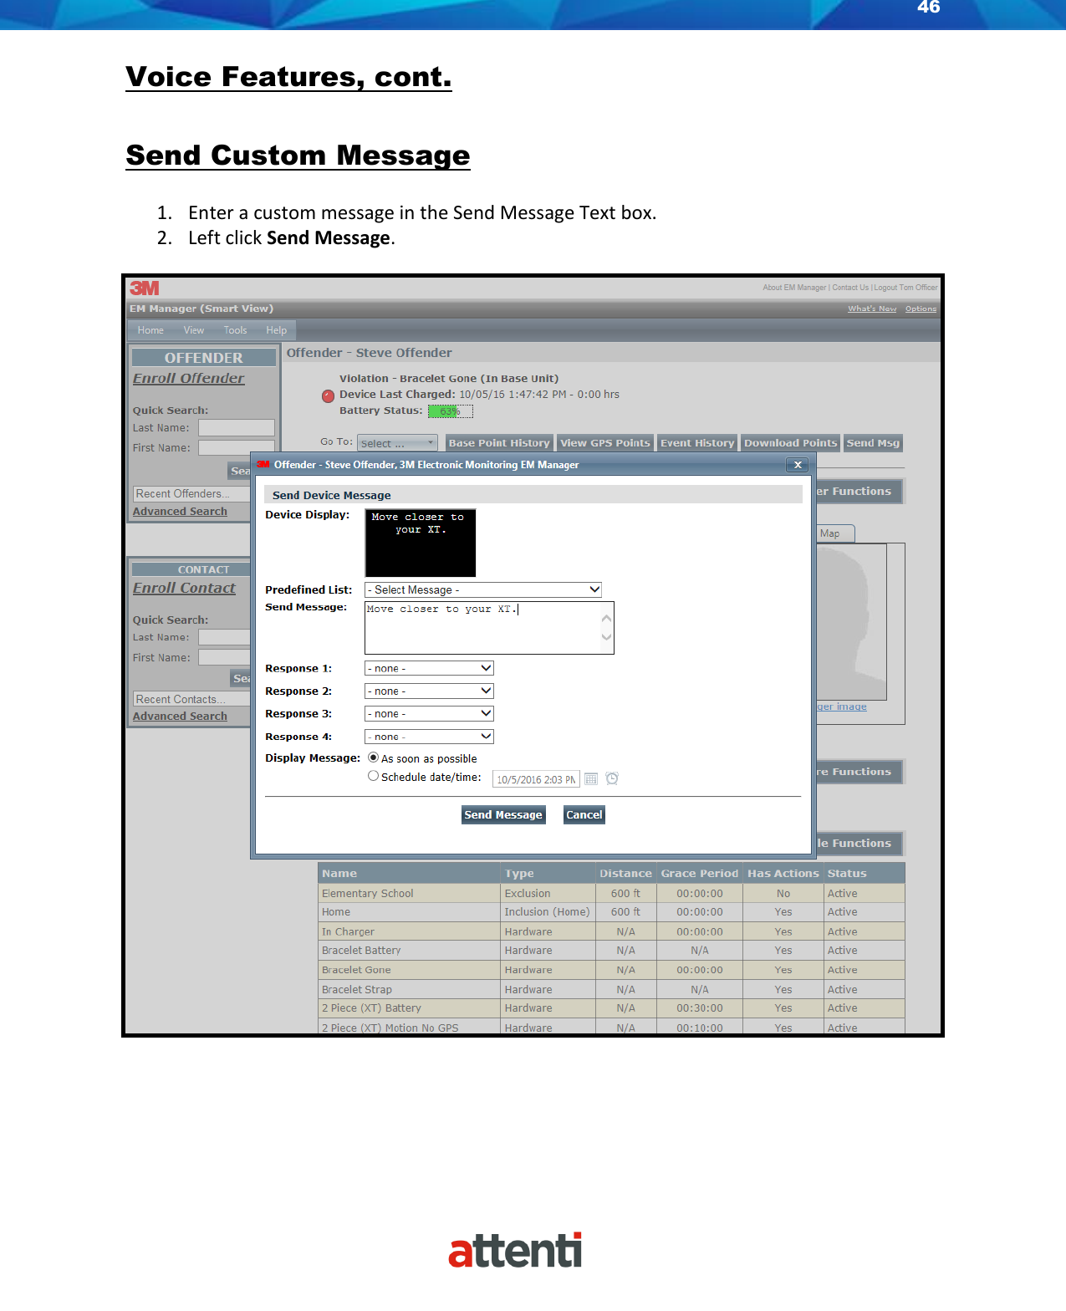Click the Download Points button

791,443
